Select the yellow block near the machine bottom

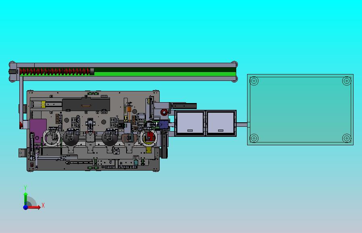tap(149, 150)
